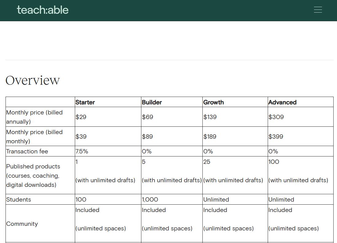Click the Growth plan header
337x243 pixels.
point(213,102)
